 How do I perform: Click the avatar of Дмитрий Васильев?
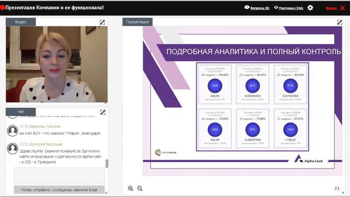pyautogui.click(x=13, y=148)
